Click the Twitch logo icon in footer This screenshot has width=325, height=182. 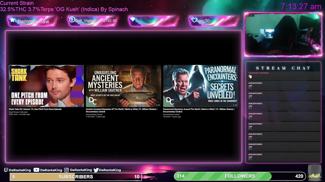coord(6,170)
